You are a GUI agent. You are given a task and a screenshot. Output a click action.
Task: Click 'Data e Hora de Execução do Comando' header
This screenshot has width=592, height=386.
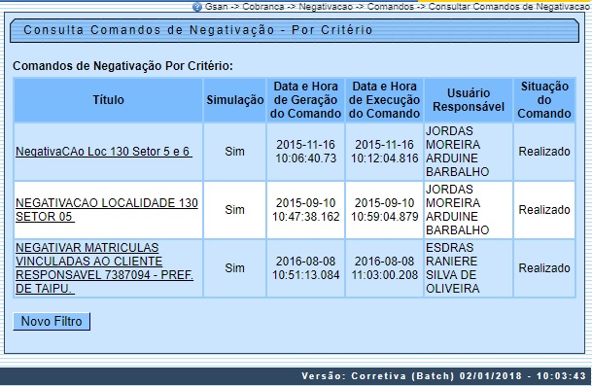384,100
